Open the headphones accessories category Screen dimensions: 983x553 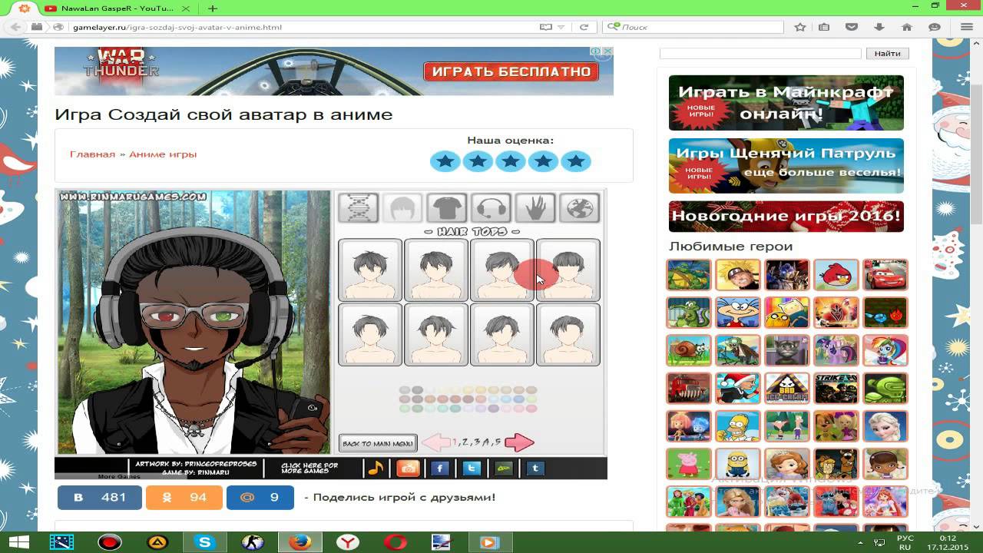click(x=491, y=207)
